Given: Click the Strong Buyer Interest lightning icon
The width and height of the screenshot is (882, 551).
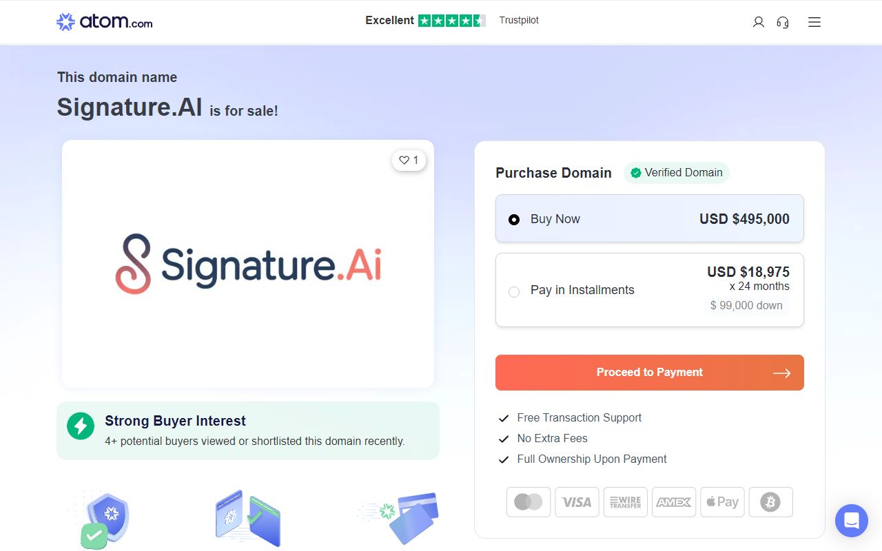Looking at the screenshot, I should 81,426.
